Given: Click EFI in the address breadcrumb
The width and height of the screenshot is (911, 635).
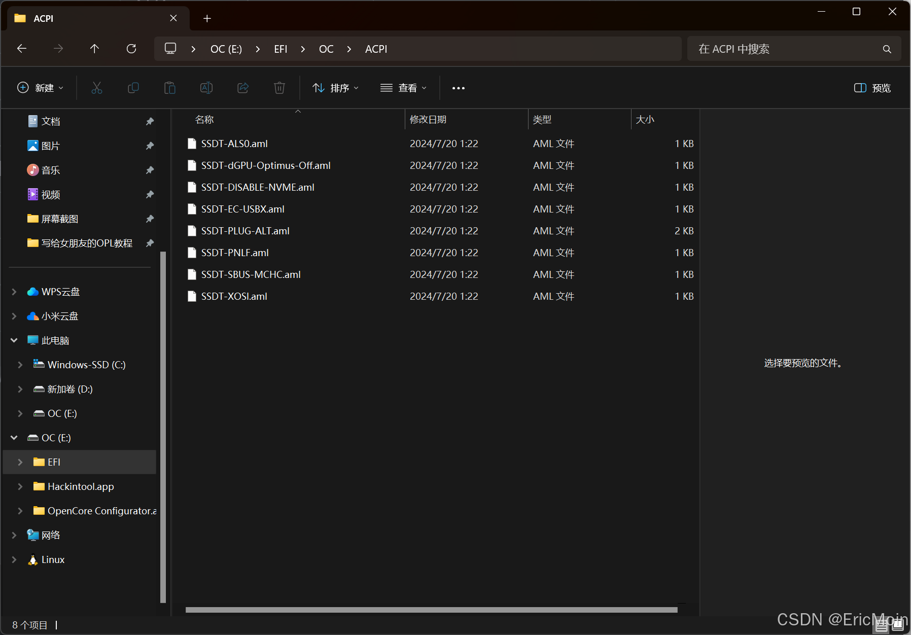Looking at the screenshot, I should click(281, 49).
